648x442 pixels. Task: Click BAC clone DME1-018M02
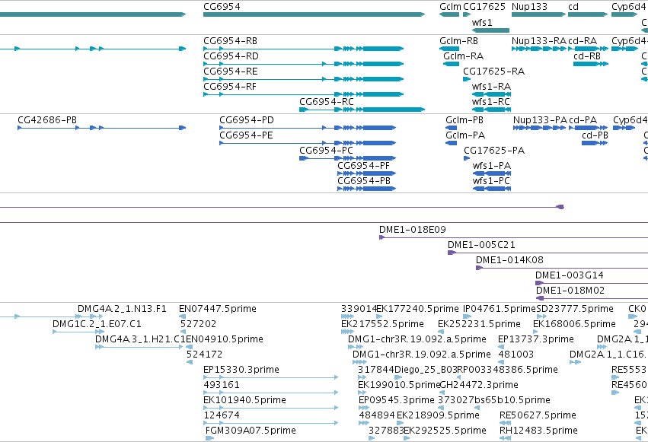pyautogui.click(x=592, y=299)
